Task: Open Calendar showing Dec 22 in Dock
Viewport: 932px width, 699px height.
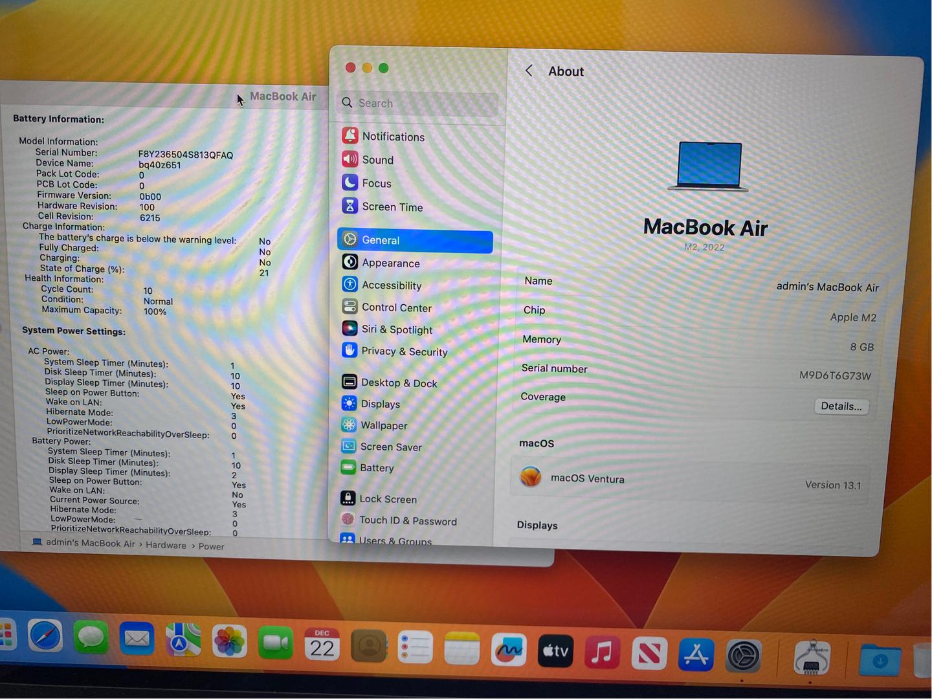Action: click(x=322, y=644)
